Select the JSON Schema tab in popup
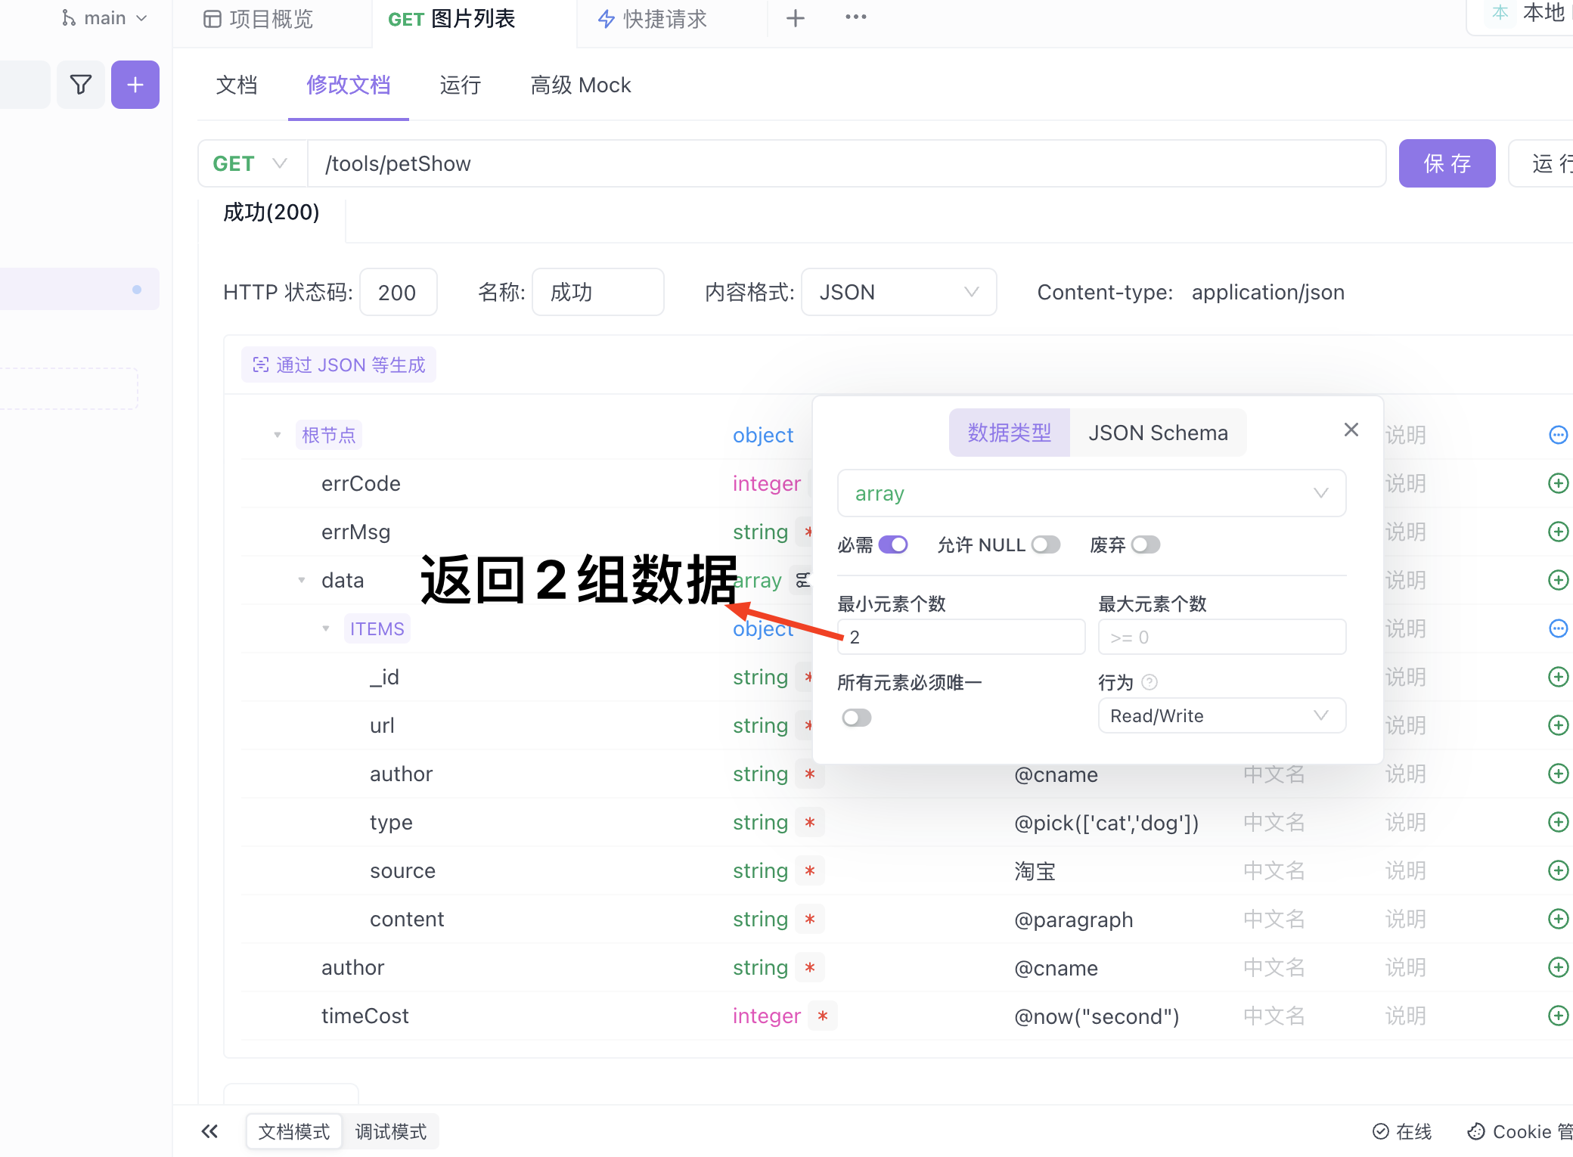 [1158, 433]
